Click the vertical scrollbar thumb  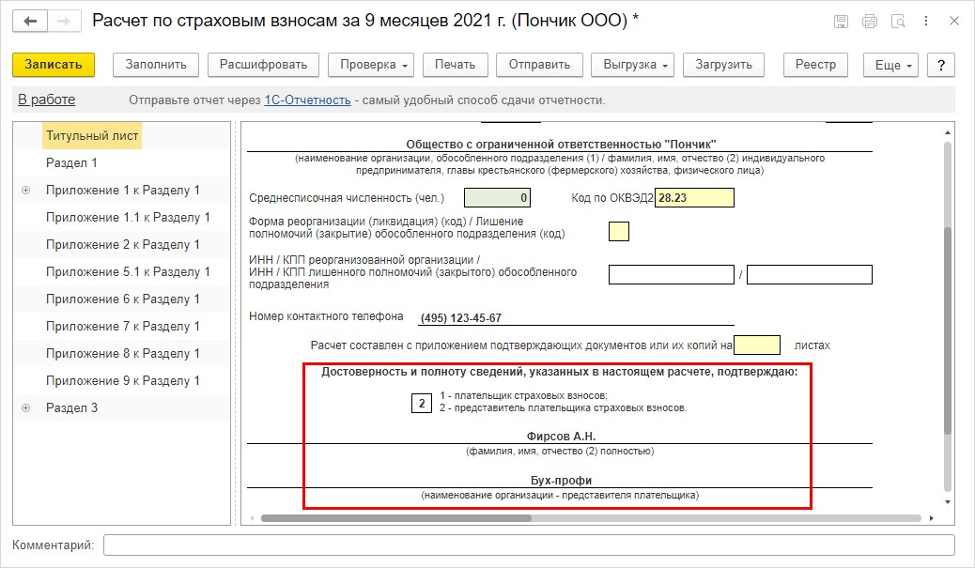tap(948, 330)
